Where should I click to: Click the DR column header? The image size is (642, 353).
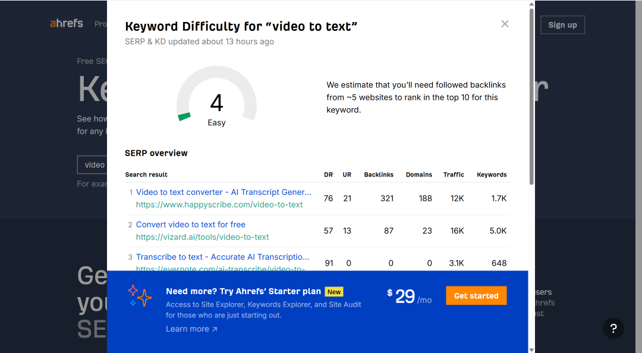pyautogui.click(x=328, y=175)
